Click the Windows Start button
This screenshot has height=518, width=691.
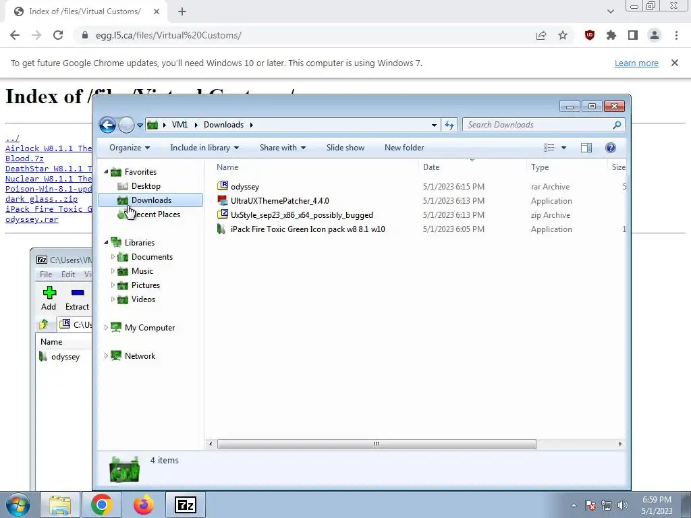point(18,505)
